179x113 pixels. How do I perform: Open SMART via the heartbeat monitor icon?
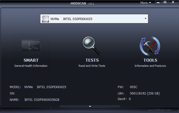pyautogui.click(x=31, y=46)
